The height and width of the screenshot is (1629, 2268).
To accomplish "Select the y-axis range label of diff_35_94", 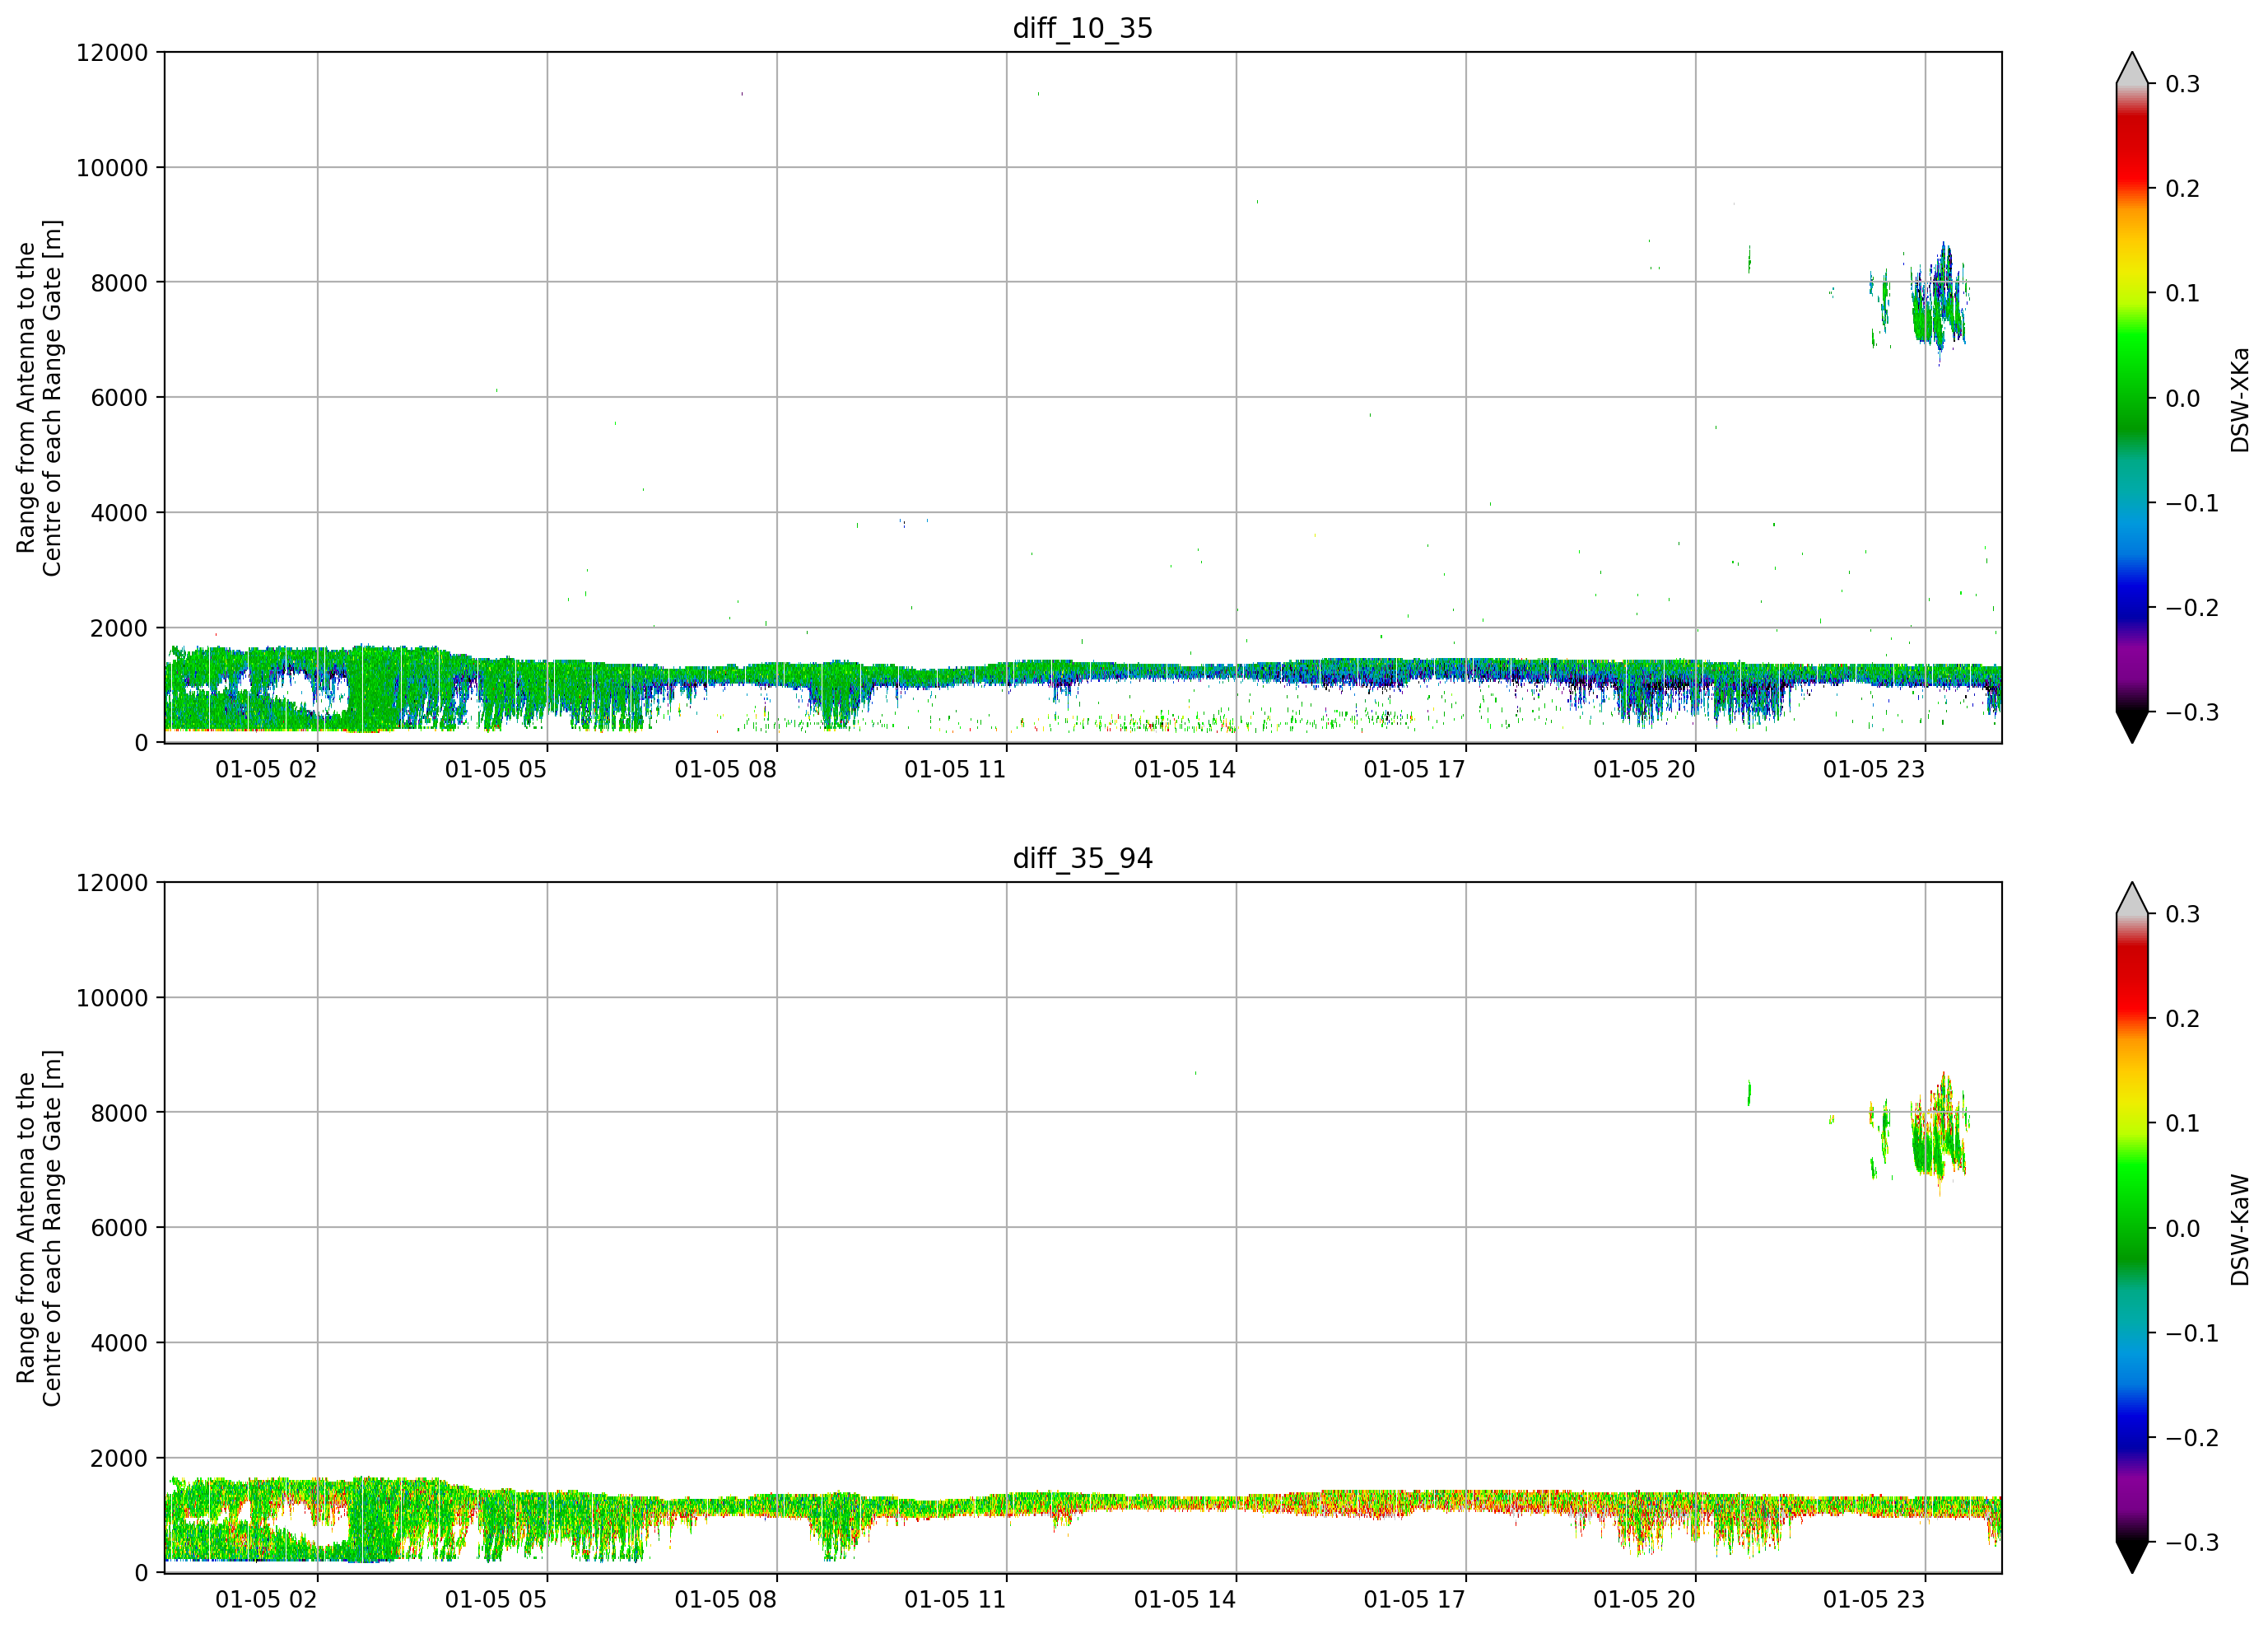I will tap(39, 1228).
